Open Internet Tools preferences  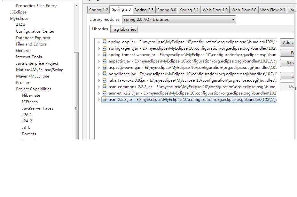coord(29,57)
